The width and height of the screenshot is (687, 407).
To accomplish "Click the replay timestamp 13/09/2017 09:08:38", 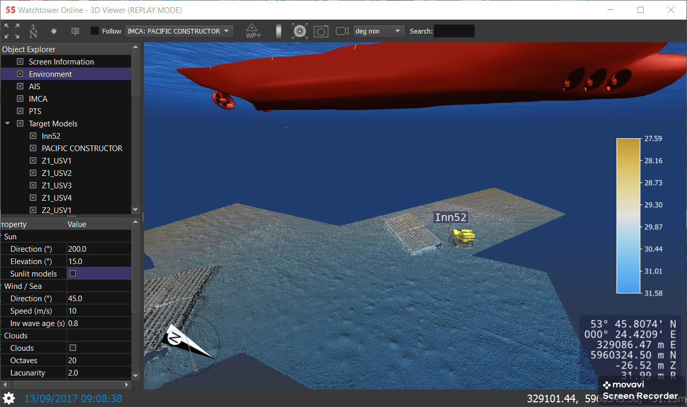I will pos(73,398).
